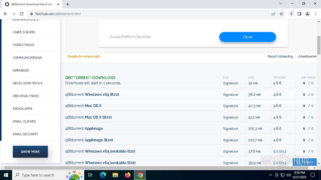Open the Chrome three-dot menu
Image resolution: width=321 pixels, height=180 pixels.
pos(315,14)
